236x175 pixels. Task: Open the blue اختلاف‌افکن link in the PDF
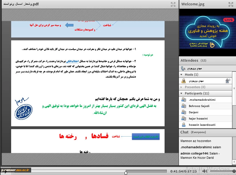pos(72,61)
